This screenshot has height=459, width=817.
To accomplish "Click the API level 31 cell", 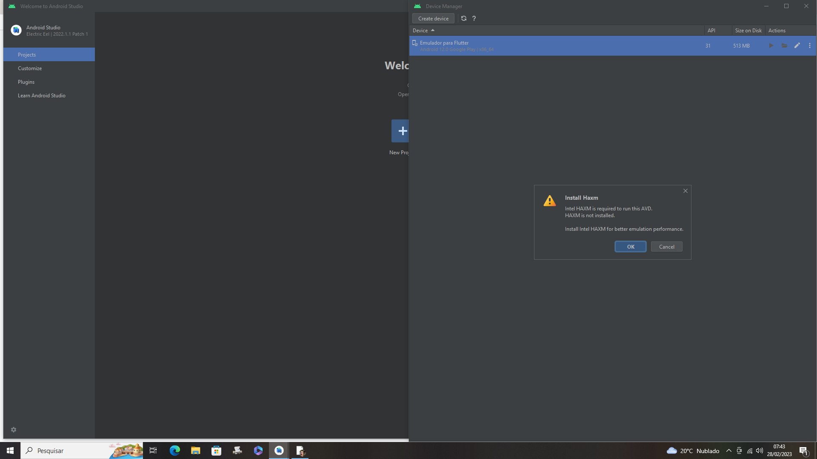I will pyautogui.click(x=708, y=45).
